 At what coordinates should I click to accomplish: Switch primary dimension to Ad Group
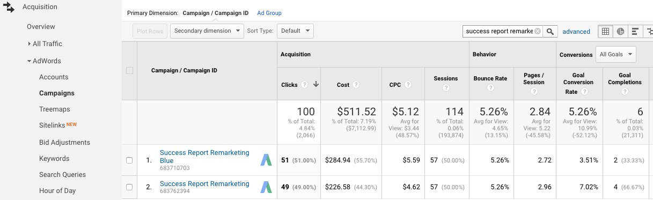point(269,13)
